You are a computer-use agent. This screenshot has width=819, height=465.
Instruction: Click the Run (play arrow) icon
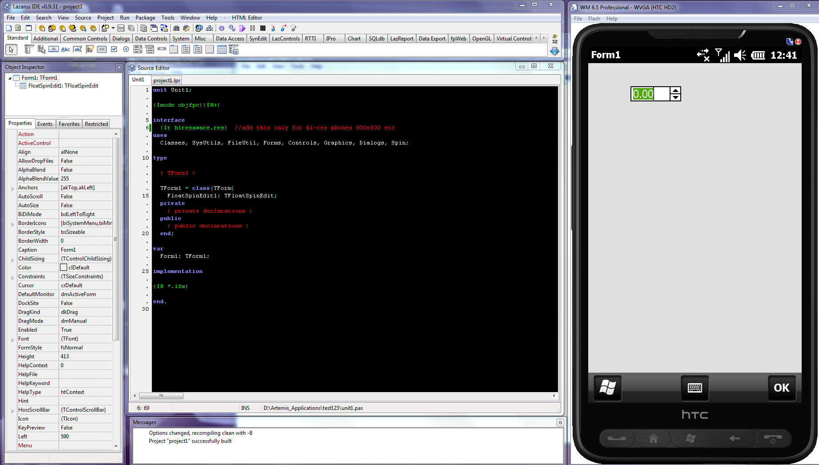[242, 28]
